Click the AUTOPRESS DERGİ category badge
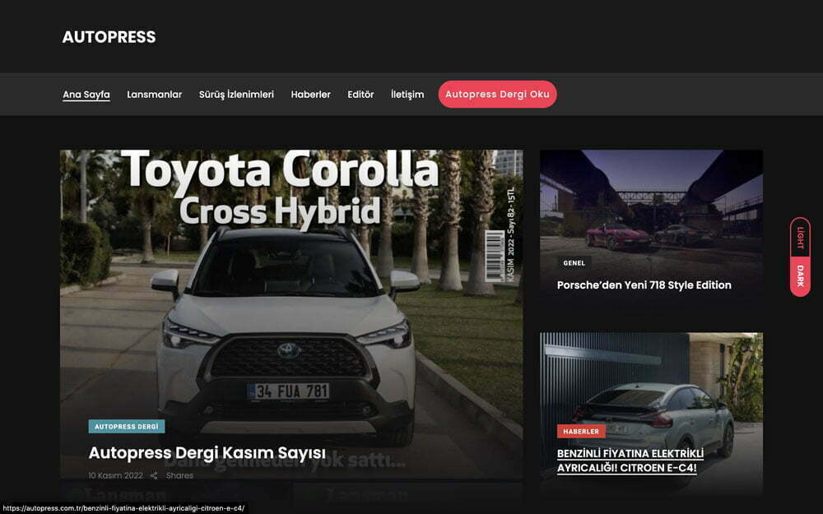 click(x=126, y=427)
